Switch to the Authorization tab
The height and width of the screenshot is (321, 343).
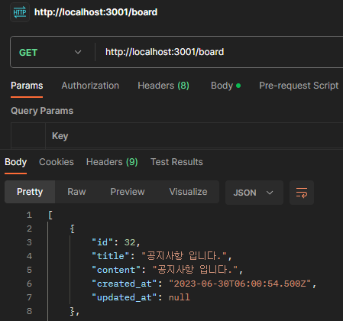(x=90, y=86)
